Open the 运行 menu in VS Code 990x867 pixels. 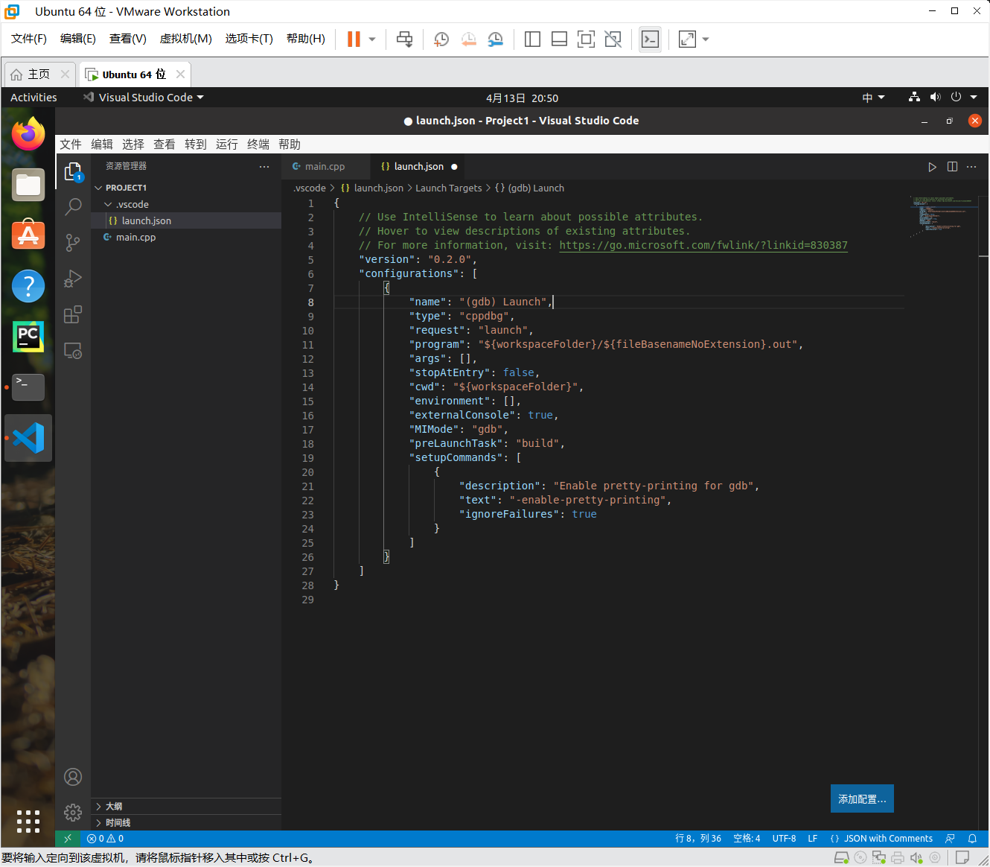click(227, 144)
